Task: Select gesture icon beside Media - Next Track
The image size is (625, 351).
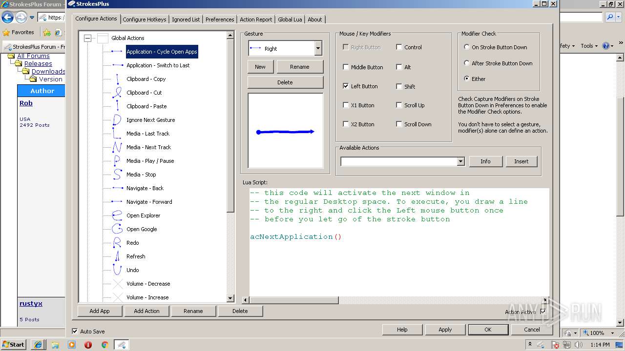Action: pyautogui.click(x=117, y=147)
